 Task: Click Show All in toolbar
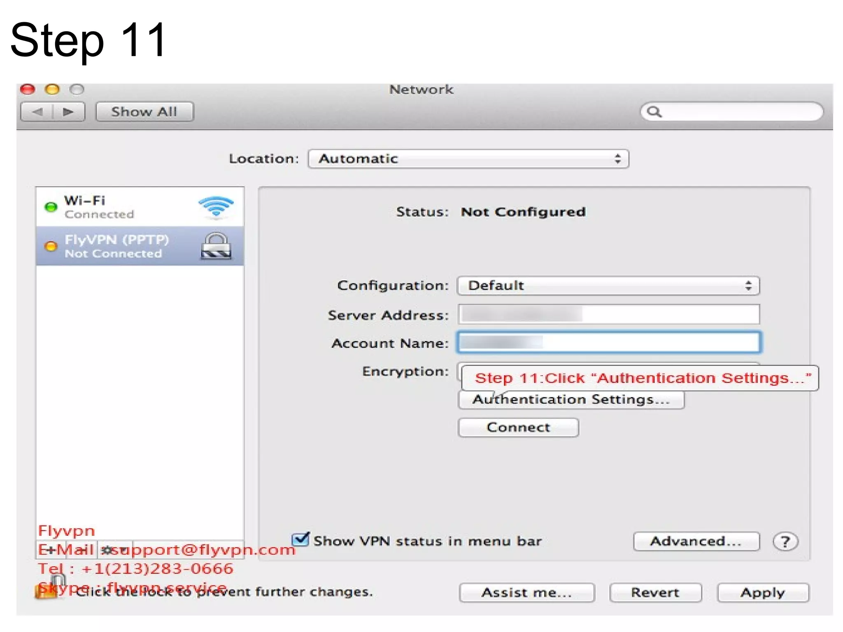click(x=144, y=112)
